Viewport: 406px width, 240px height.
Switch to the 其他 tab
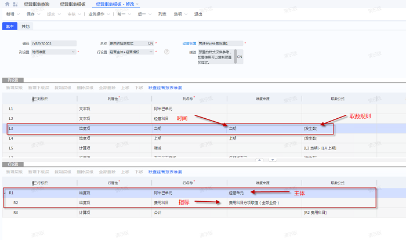pyautogui.click(x=26, y=26)
